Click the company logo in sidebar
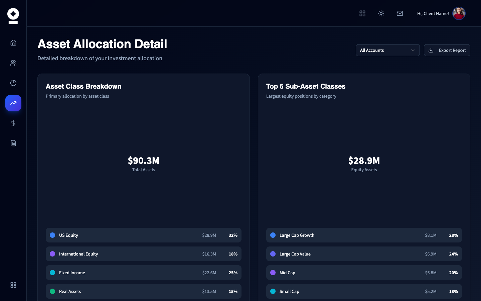 13,16
